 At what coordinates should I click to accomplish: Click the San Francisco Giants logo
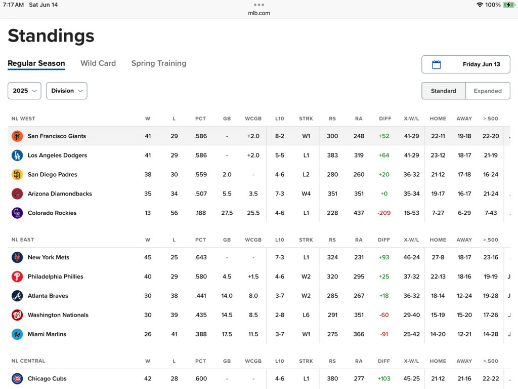(17, 136)
